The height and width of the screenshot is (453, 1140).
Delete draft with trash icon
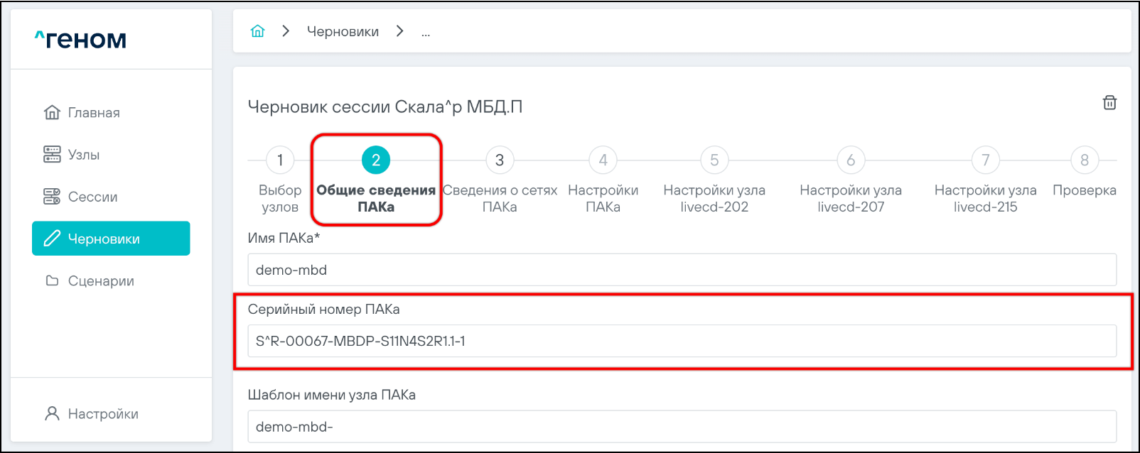point(1109,103)
